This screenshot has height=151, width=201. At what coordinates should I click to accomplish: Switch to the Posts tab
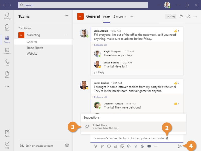(x=107, y=17)
